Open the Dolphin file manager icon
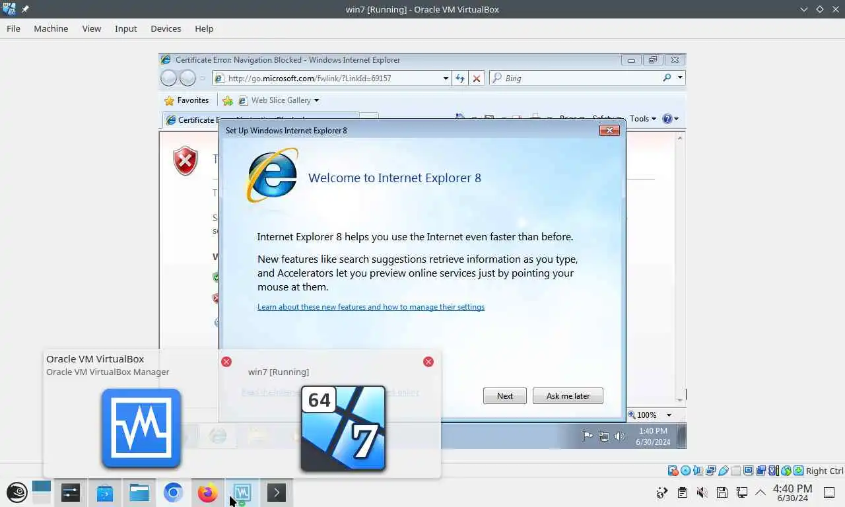Screen dimensions: 845x507 pos(139,492)
